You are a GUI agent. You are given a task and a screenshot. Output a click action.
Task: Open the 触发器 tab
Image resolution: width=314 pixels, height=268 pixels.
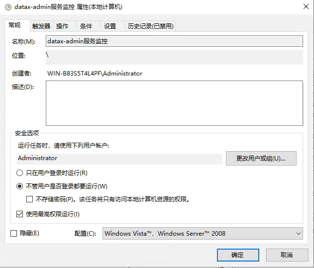click(x=41, y=26)
